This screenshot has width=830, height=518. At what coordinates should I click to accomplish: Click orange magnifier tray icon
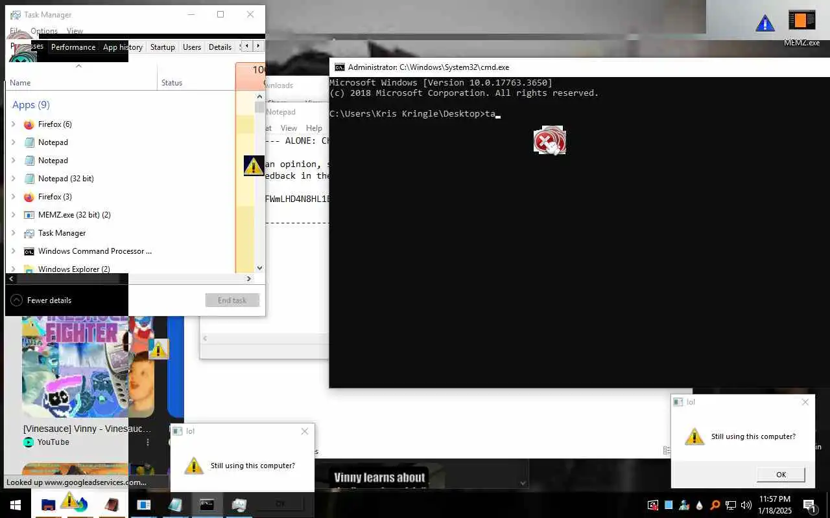tap(715, 505)
